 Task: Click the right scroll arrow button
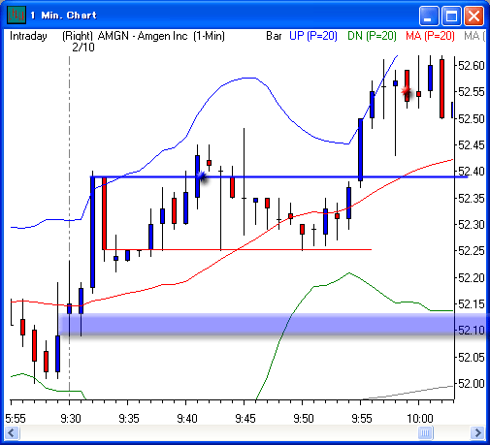point(477,432)
